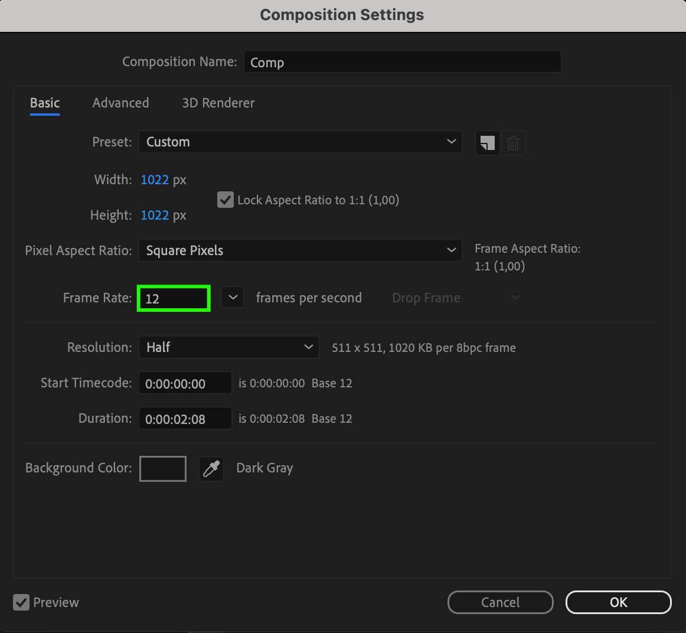This screenshot has width=686, height=633.
Task: Pick background color with the eyedropper
Action: coord(211,469)
